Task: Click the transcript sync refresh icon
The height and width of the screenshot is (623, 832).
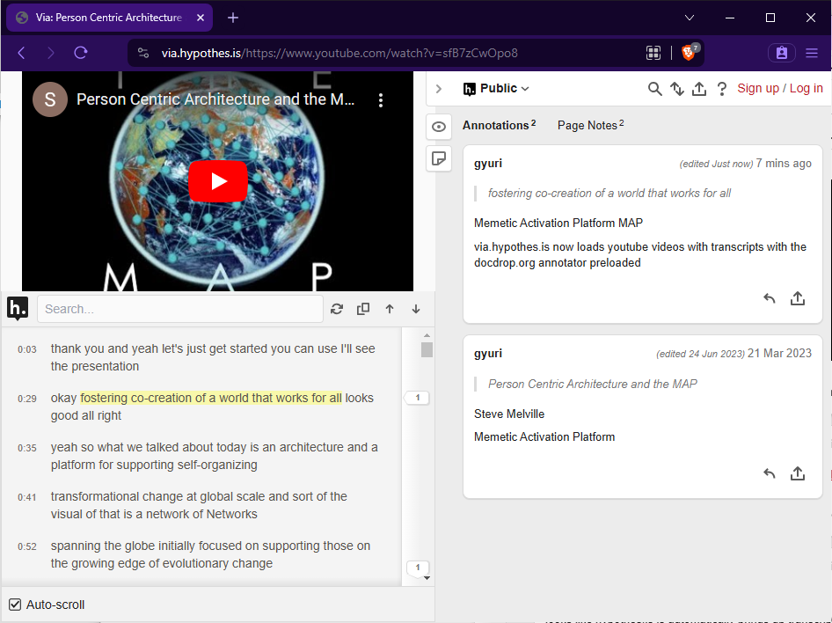Action: (337, 309)
